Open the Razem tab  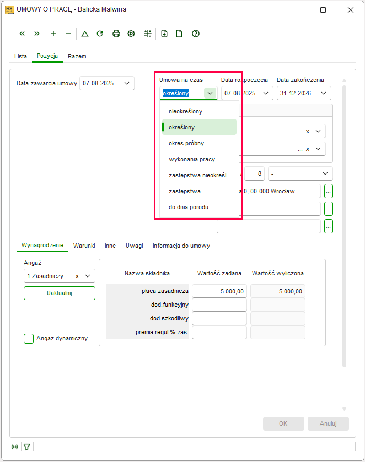pyautogui.click(x=77, y=56)
